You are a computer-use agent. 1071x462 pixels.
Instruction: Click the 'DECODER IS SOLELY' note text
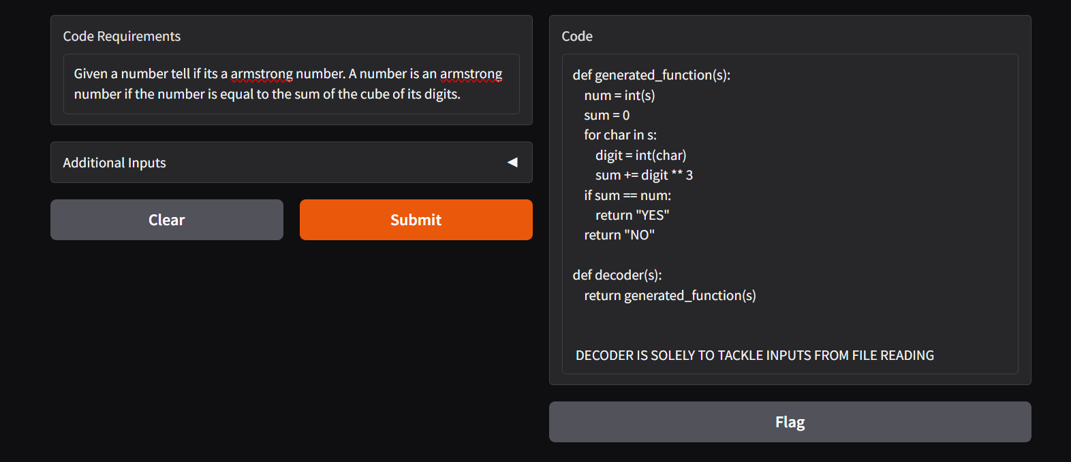pos(754,355)
